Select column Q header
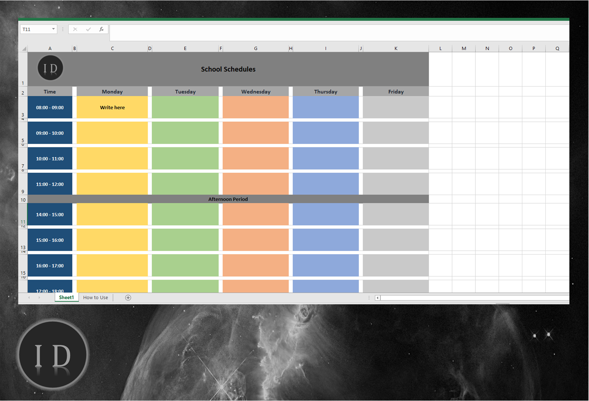This screenshot has width=589, height=401. tap(557, 49)
